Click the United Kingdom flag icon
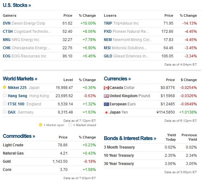The height and width of the screenshot is (182, 202). (x=106, y=96)
